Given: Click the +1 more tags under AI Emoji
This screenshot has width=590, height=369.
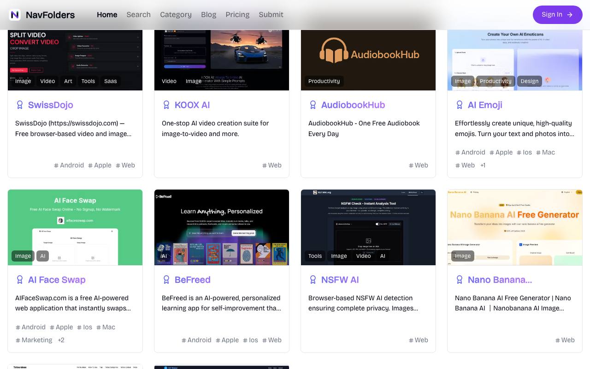Looking at the screenshot, I should click(483, 165).
